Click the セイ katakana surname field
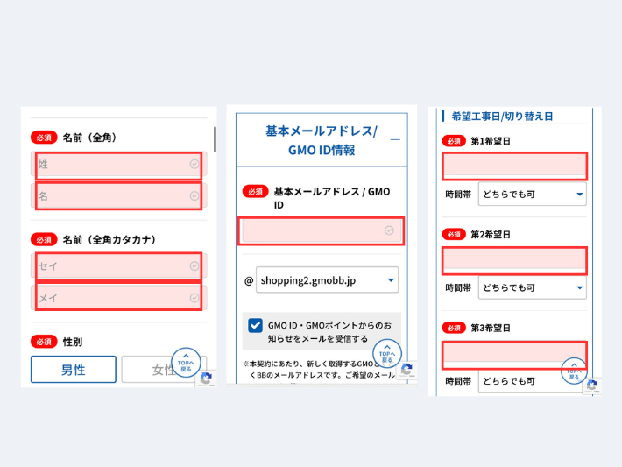The height and width of the screenshot is (467, 622). 118,265
